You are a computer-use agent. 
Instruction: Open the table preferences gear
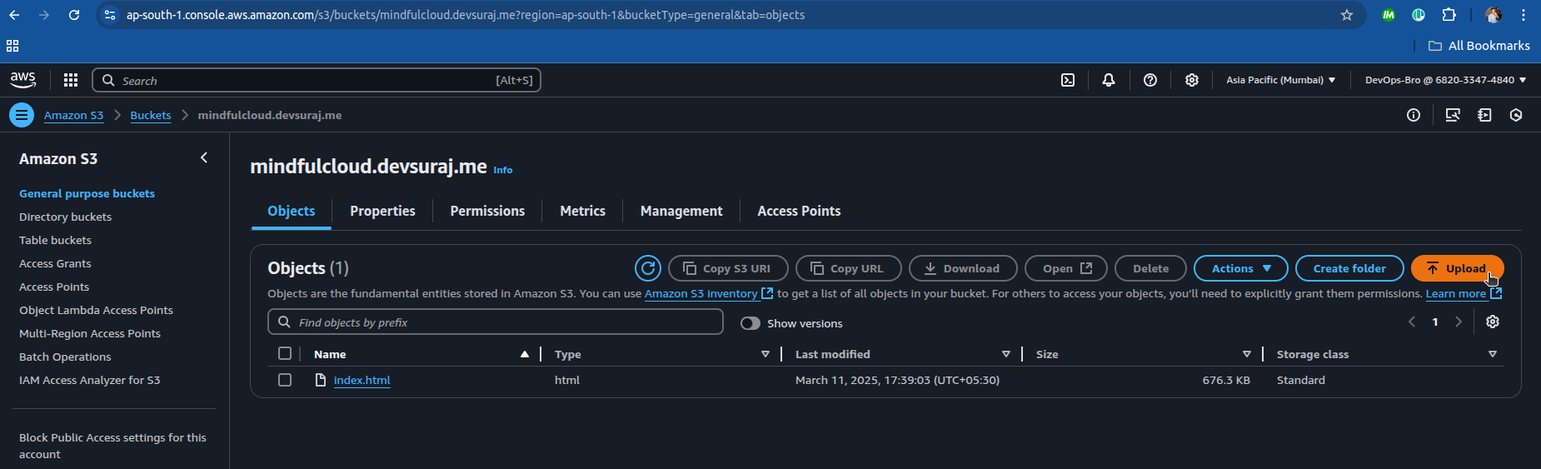point(1493,322)
